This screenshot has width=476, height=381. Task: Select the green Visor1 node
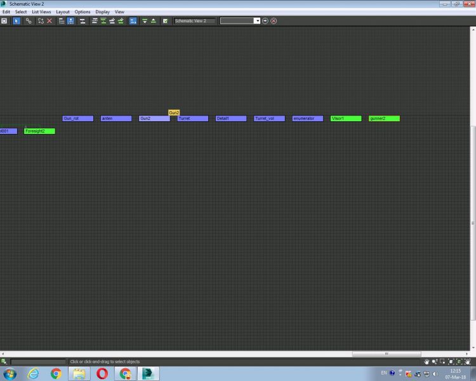(346, 119)
